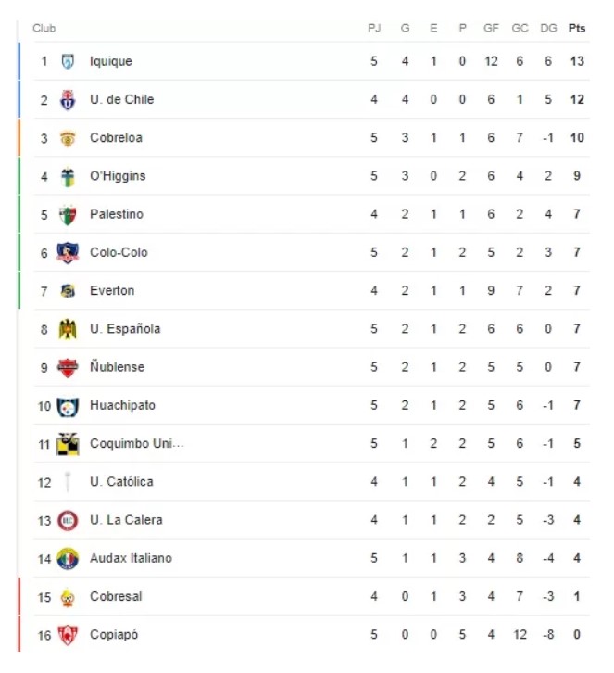Select the PJ column header
614x673 pixels.
click(x=374, y=29)
